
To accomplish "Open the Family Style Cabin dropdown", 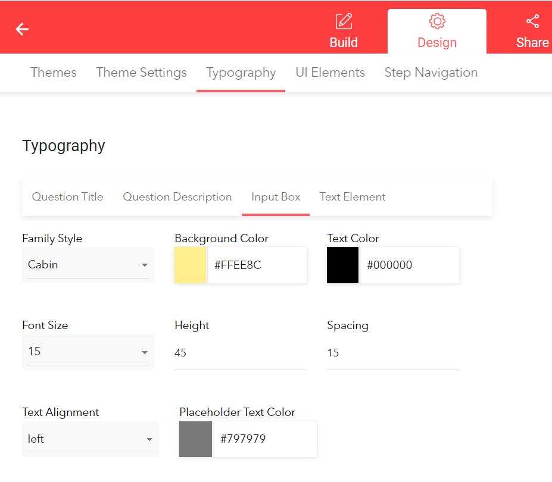I will (x=88, y=265).
